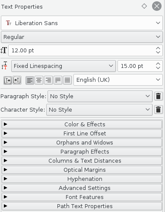
Task: Expand the Path Text Properties section
Action: coord(82,206)
